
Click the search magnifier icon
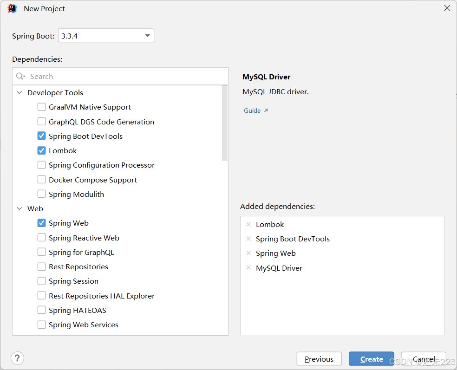tap(20, 77)
